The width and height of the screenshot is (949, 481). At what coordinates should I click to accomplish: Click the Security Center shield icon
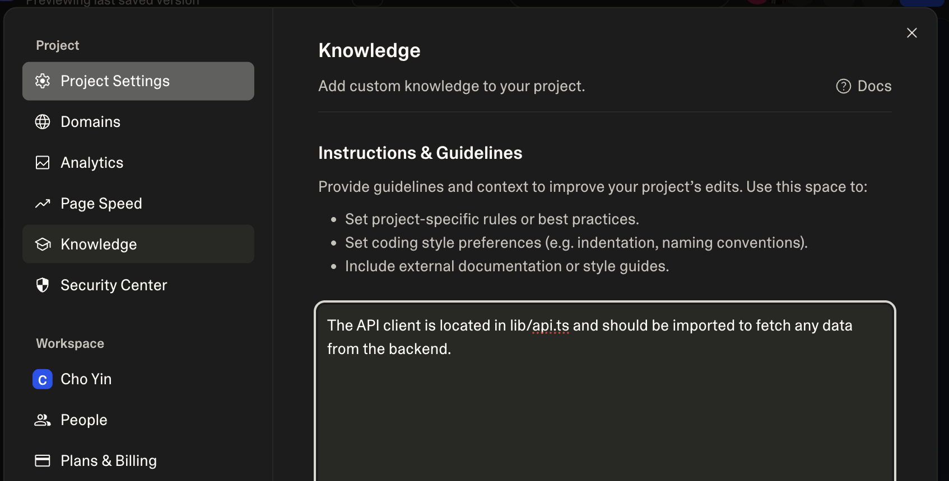(43, 285)
